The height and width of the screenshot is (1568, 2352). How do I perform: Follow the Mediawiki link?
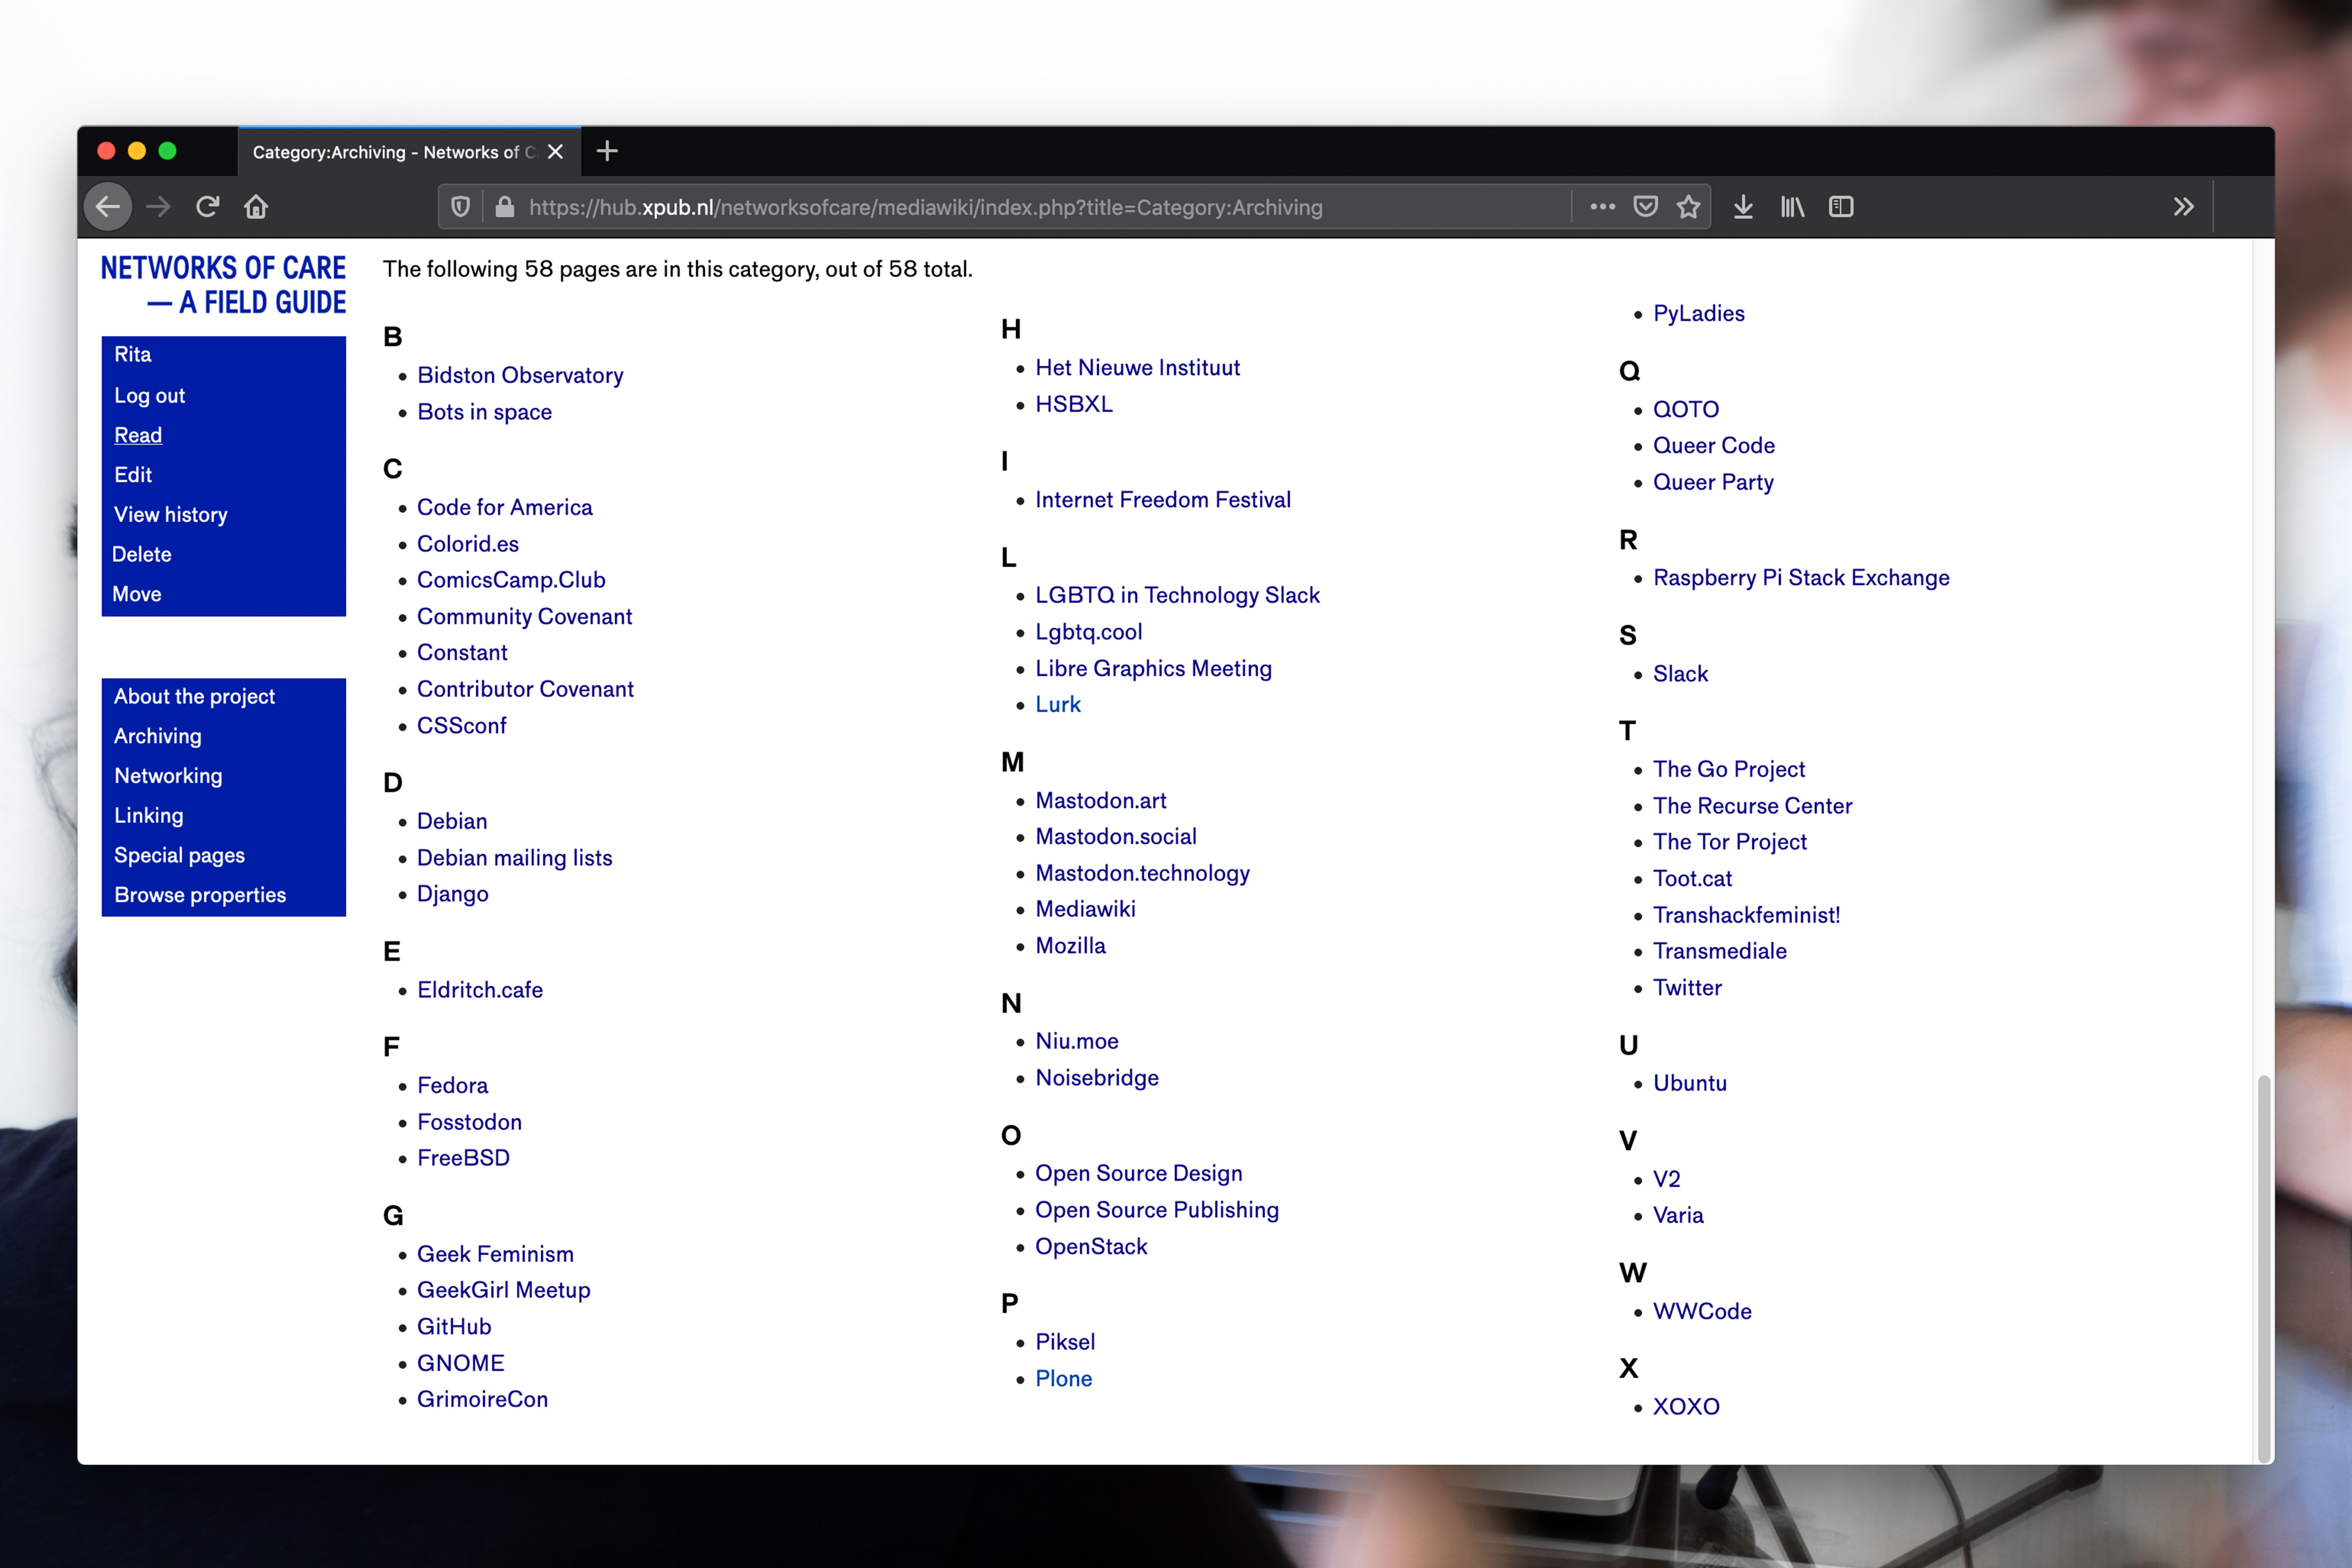1085,909
